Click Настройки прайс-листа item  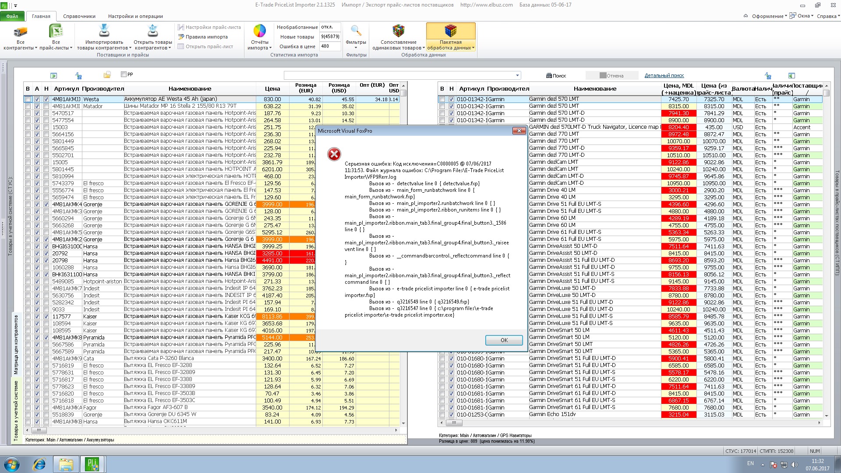(209, 27)
